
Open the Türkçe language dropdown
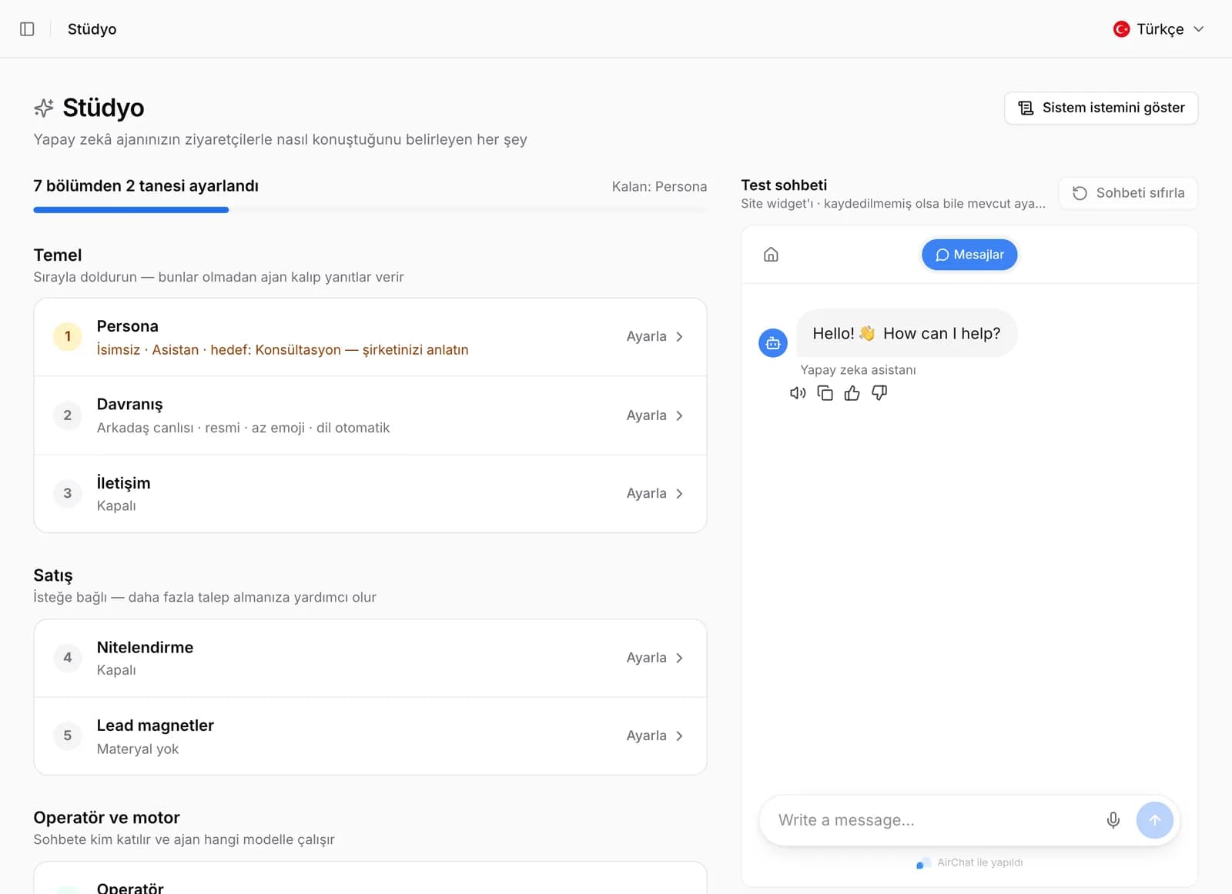coord(1158,29)
